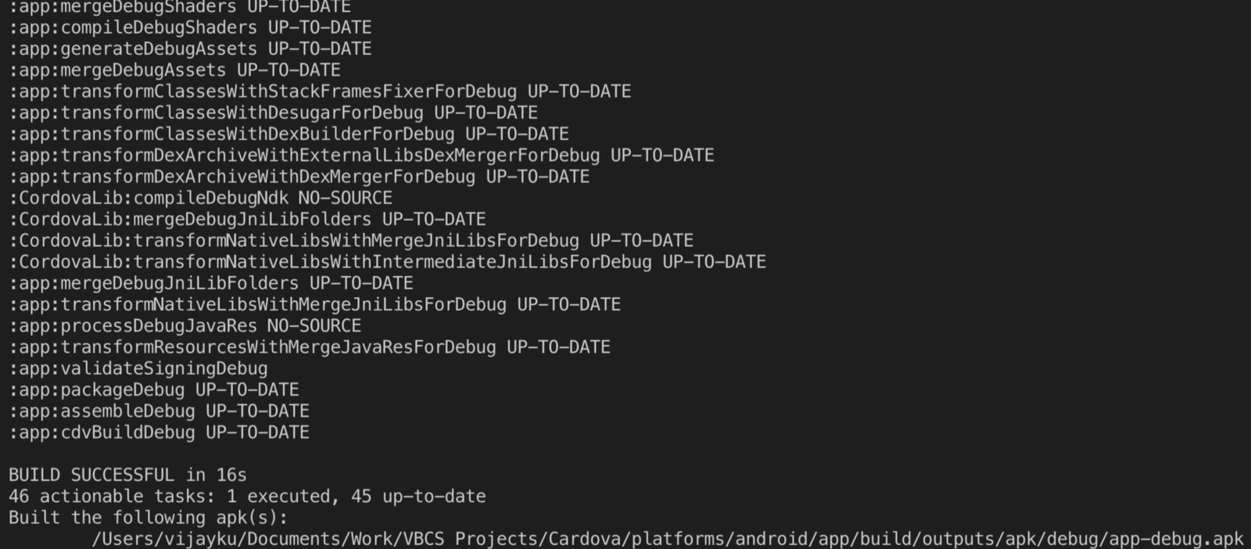Click the app-debug.apk output file path

[x=667, y=539]
